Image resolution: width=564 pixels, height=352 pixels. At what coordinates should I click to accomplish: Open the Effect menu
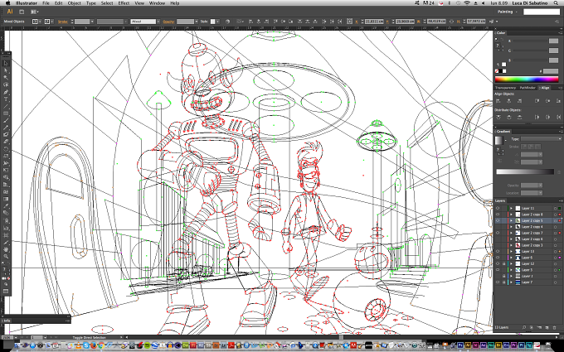click(124, 2)
